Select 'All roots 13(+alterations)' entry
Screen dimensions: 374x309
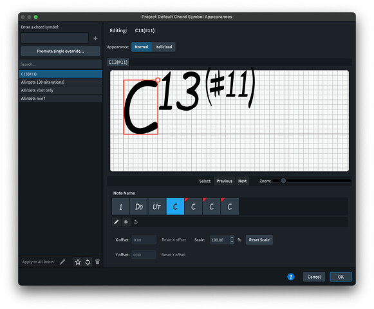[x=61, y=82]
